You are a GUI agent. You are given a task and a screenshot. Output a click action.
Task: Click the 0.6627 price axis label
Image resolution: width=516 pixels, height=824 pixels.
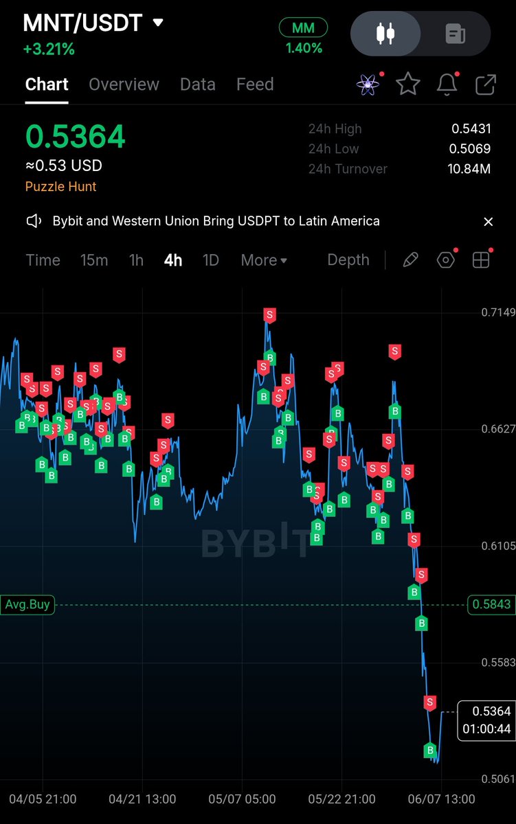click(498, 430)
